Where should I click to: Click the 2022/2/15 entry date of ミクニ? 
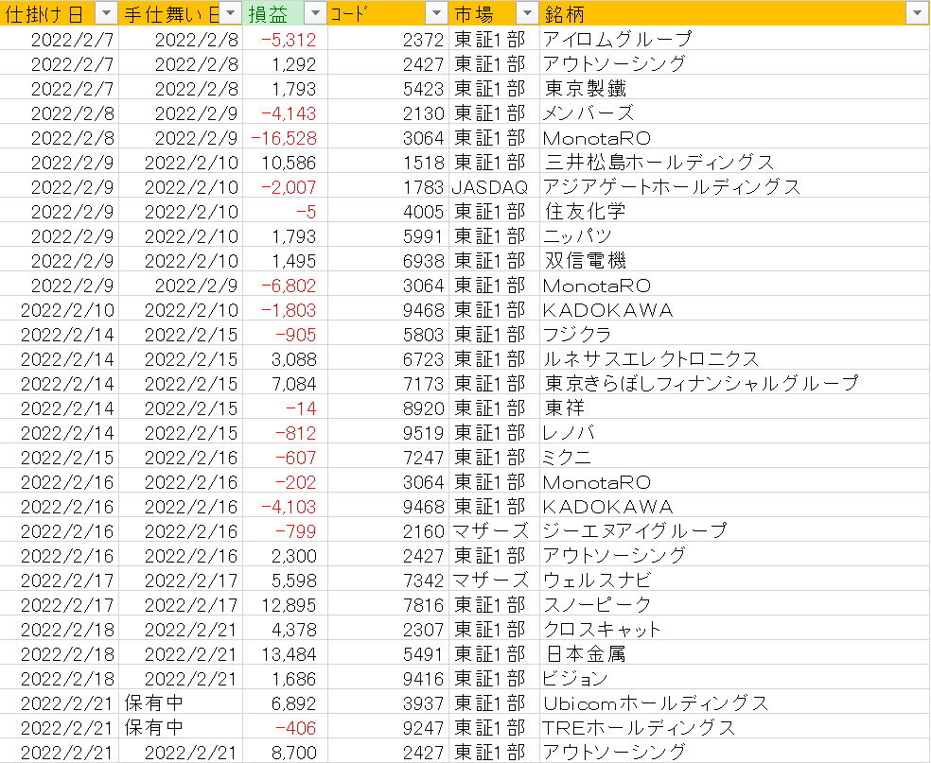pos(60,458)
